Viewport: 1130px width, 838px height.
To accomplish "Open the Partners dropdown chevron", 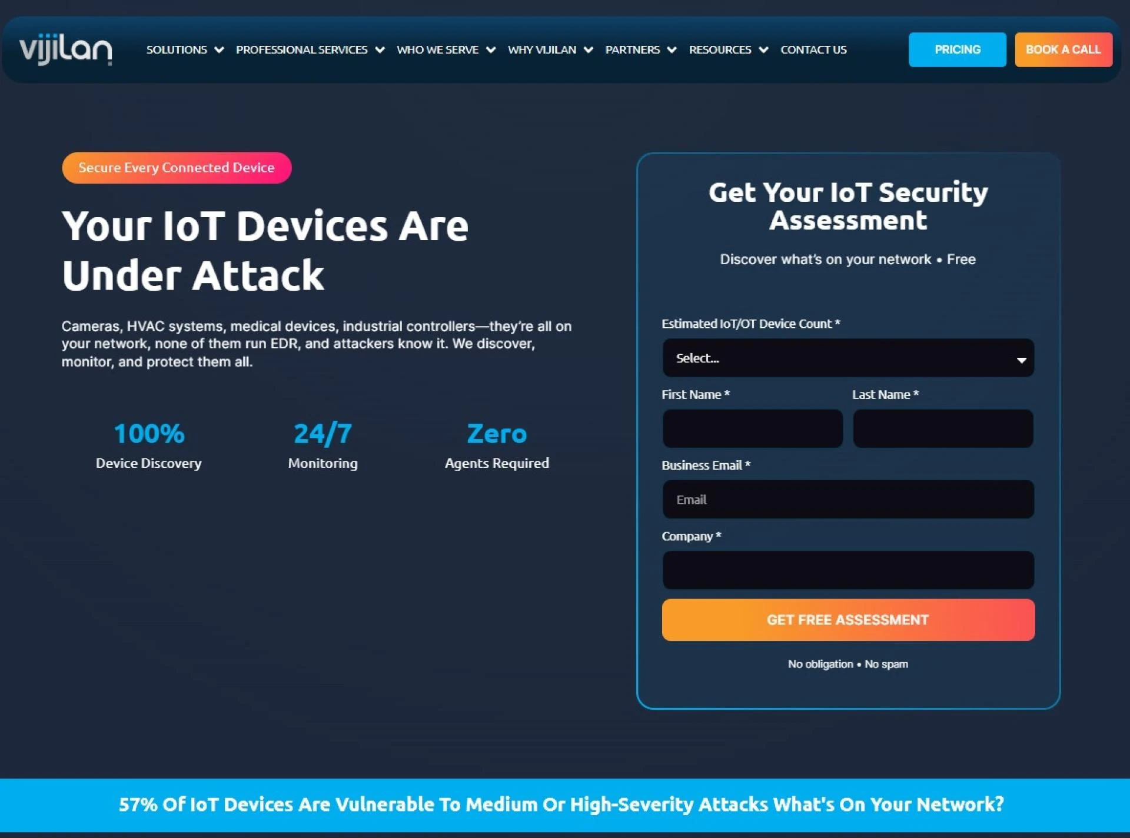I will (x=672, y=50).
